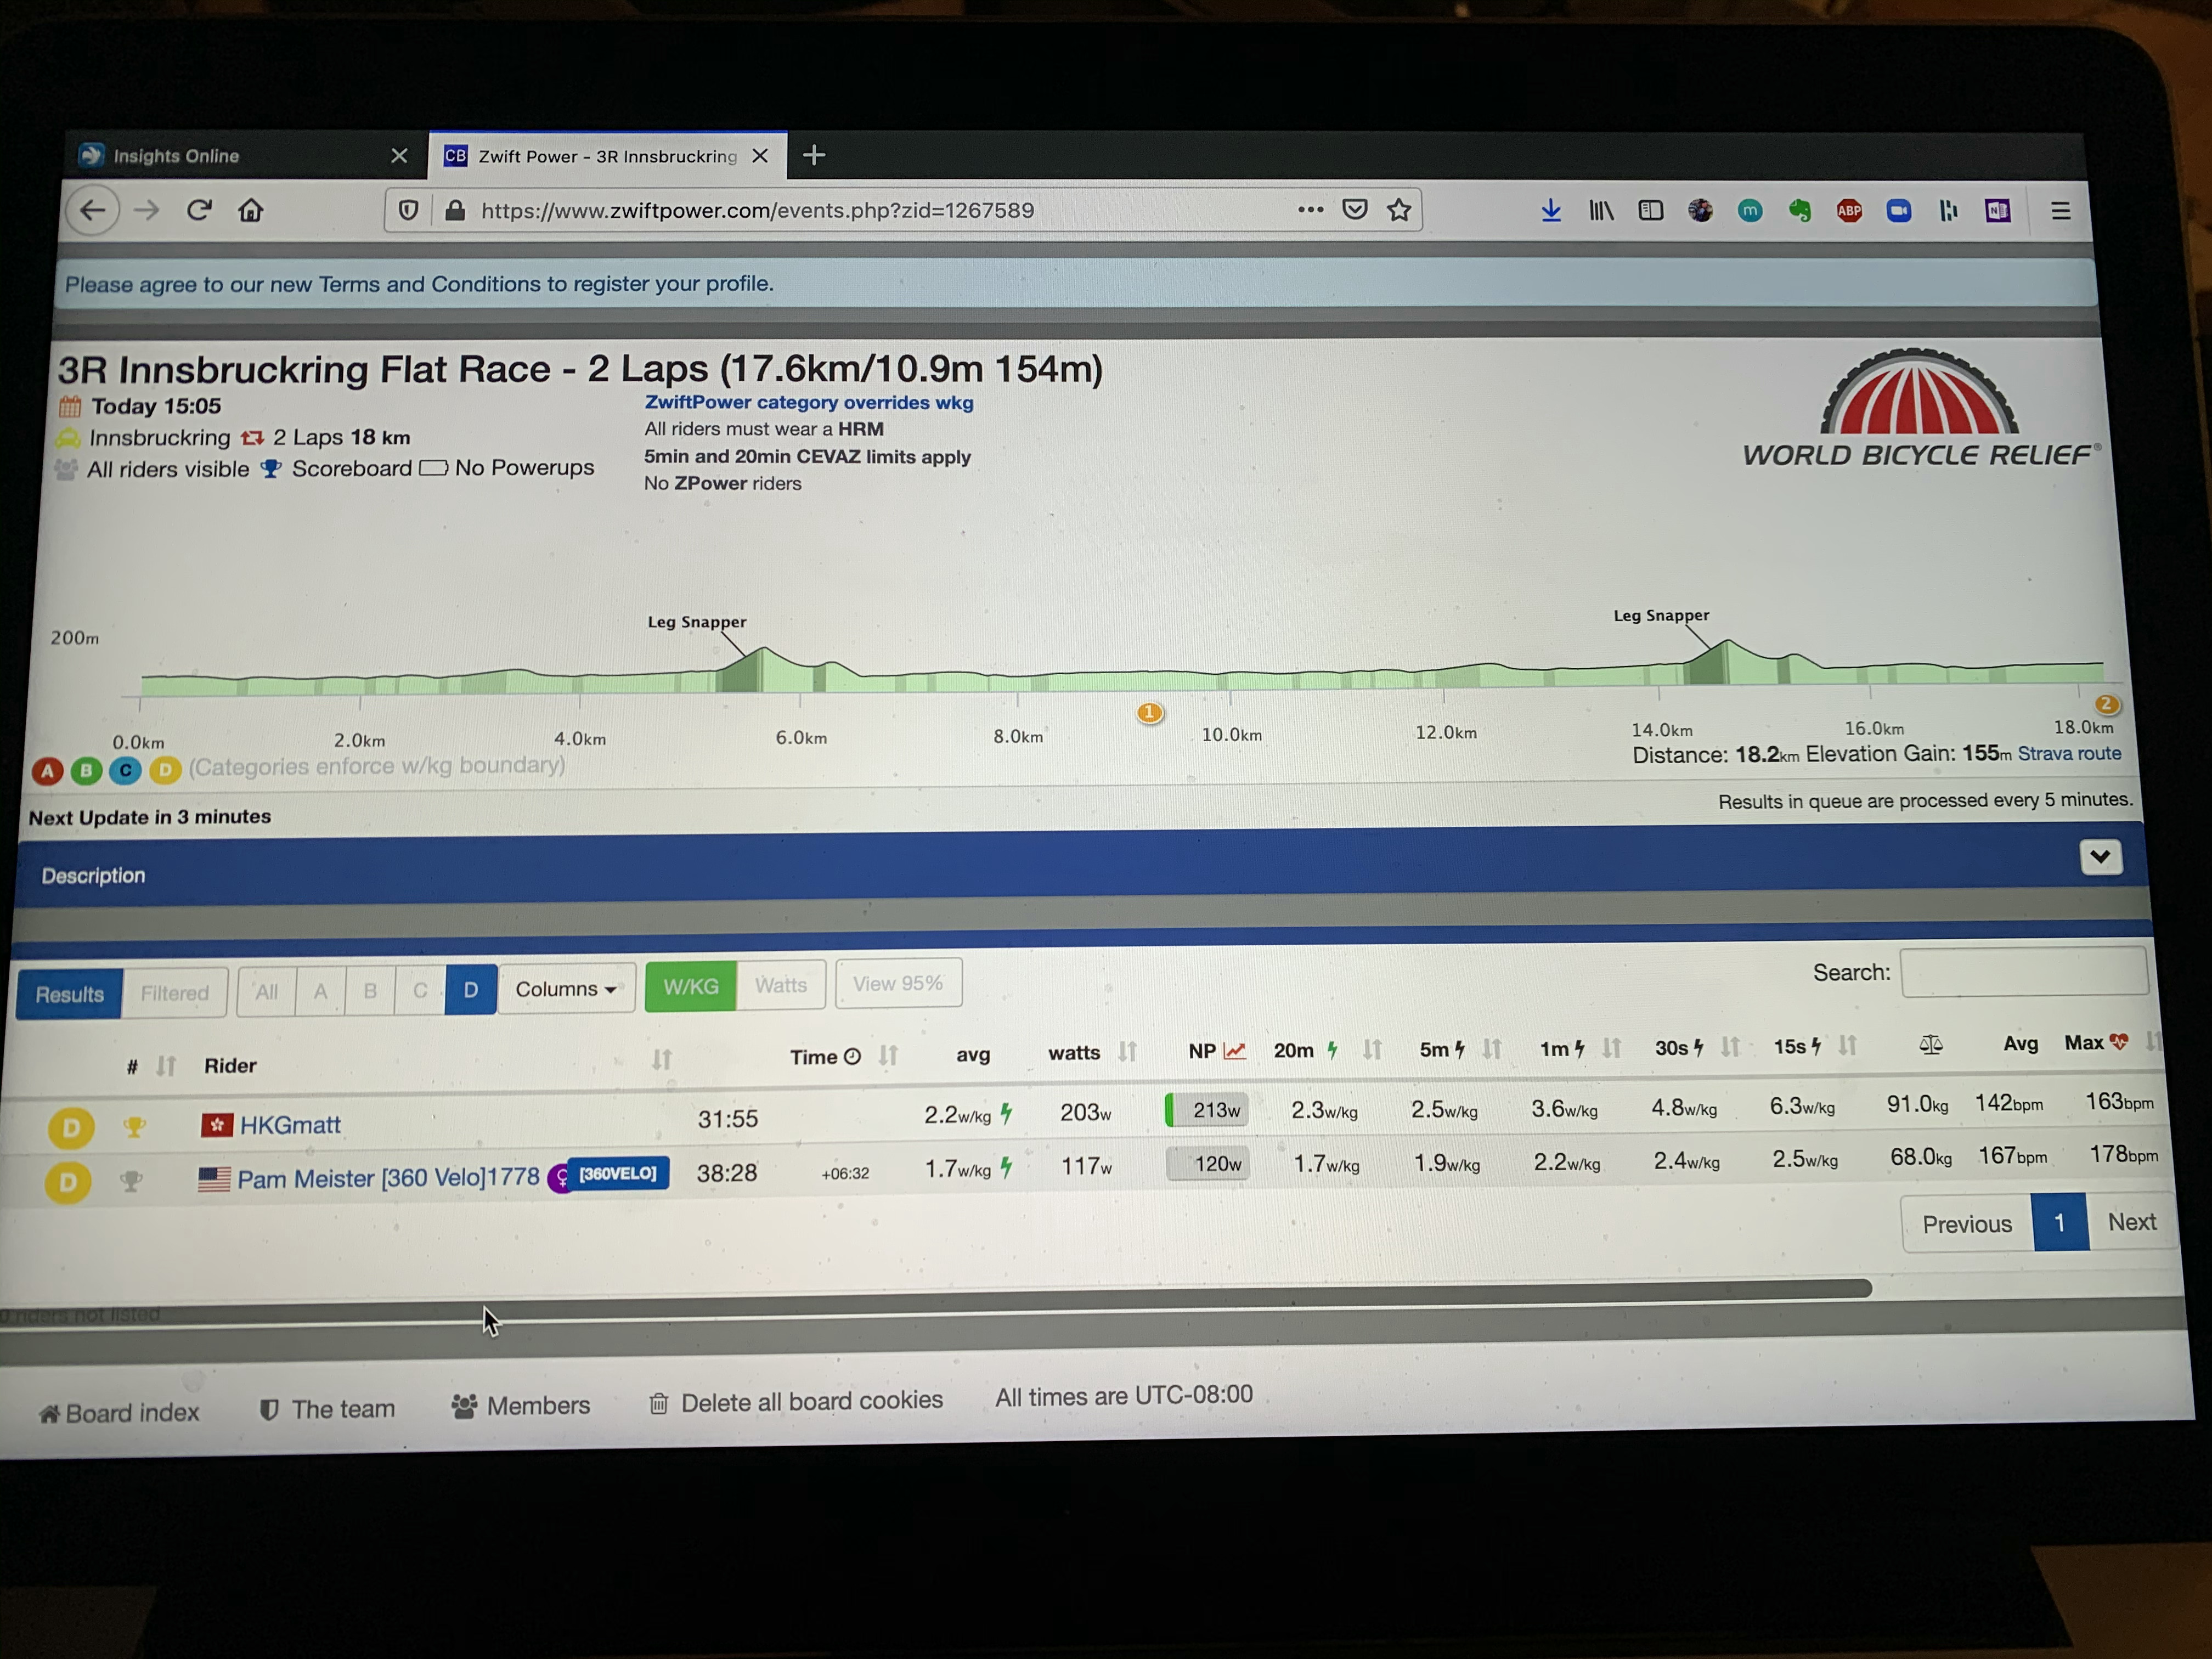This screenshot has width=2212, height=1659.
Task: Click lap marker 1 on elevation profile
Action: (x=1150, y=713)
